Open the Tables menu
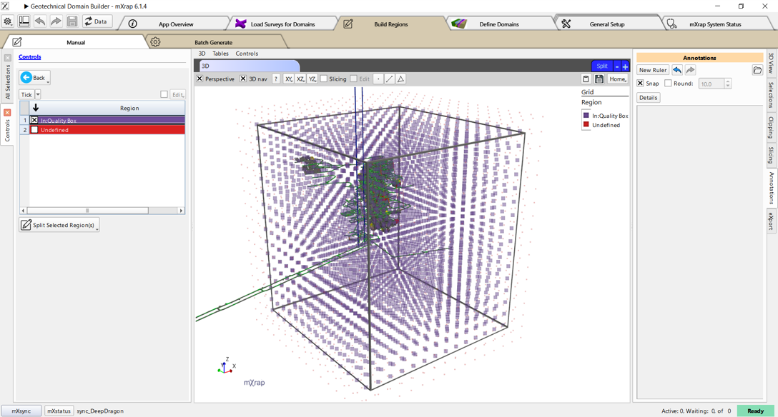Image resolution: width=778 pixels, height=417 pixels. click(x=220, y=54)
